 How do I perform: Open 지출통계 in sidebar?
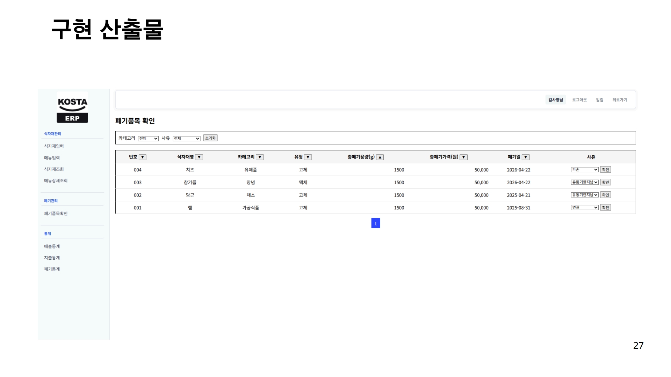pos(52,258)
